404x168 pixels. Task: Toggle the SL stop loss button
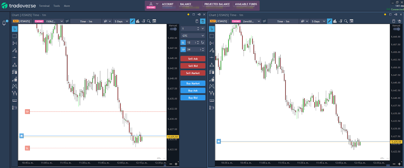pos(183,43)
